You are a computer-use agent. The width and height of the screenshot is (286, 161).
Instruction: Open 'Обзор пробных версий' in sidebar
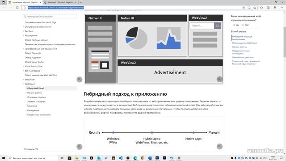coord(36,40)
